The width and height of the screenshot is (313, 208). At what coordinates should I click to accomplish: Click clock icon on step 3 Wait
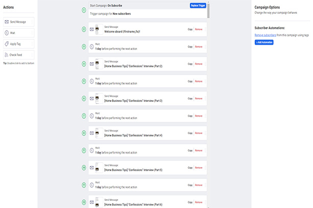pos(92,47)
